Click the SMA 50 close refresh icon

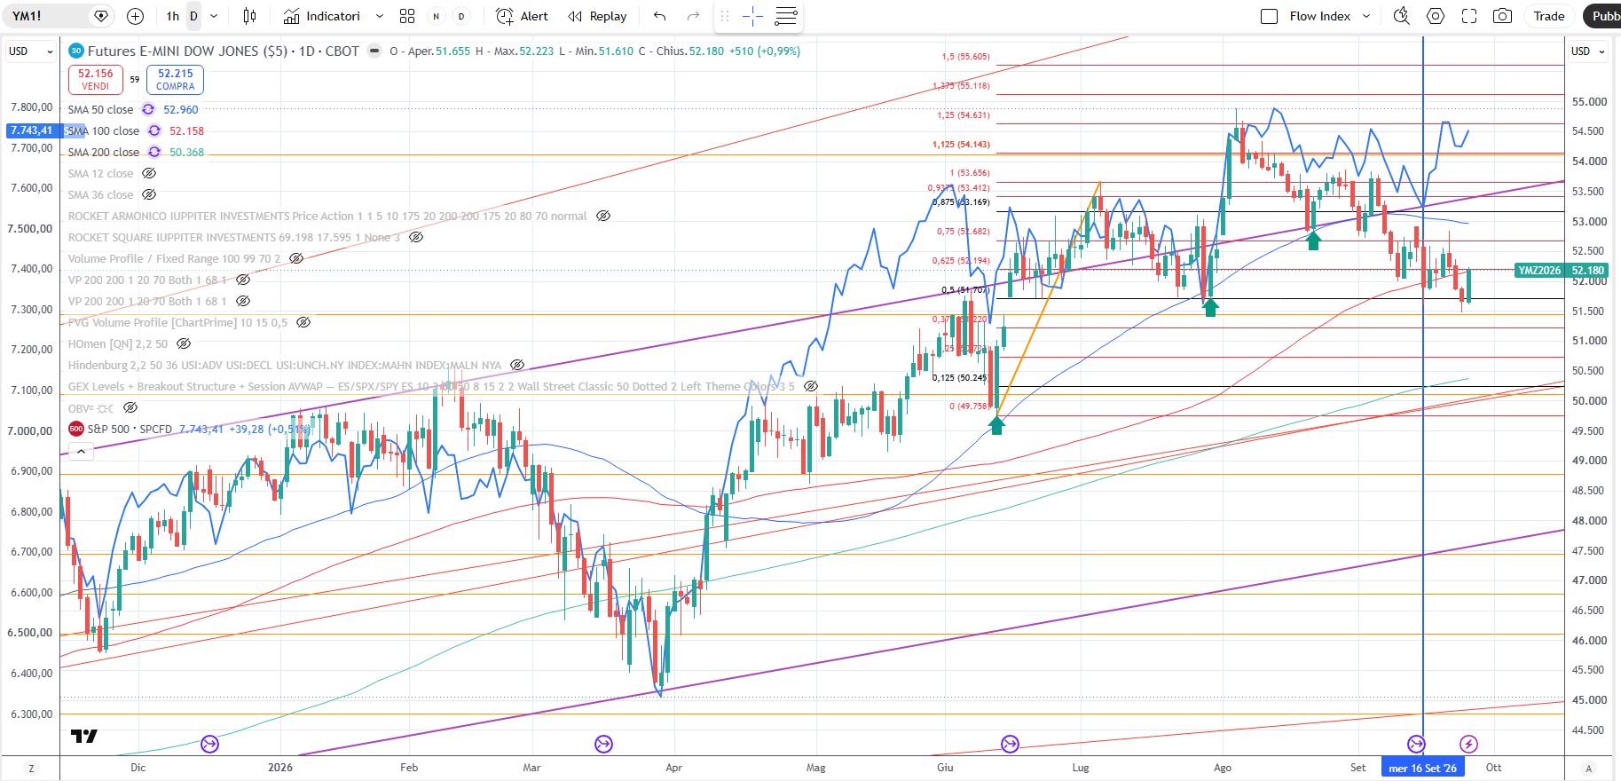147,110
